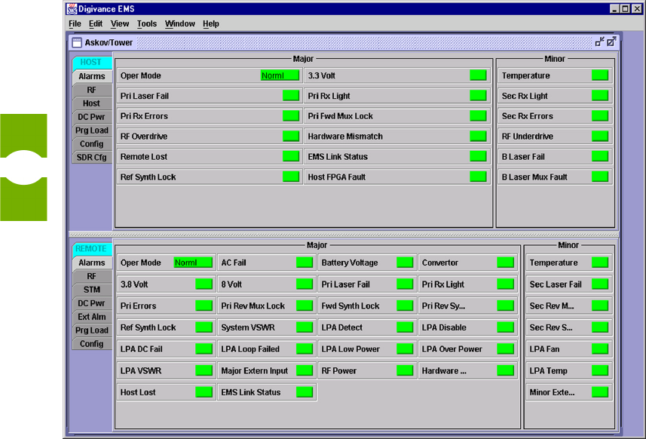Click the System VSWR indicator
Viewport: 646px width, 439px height.
click(305, 327)
